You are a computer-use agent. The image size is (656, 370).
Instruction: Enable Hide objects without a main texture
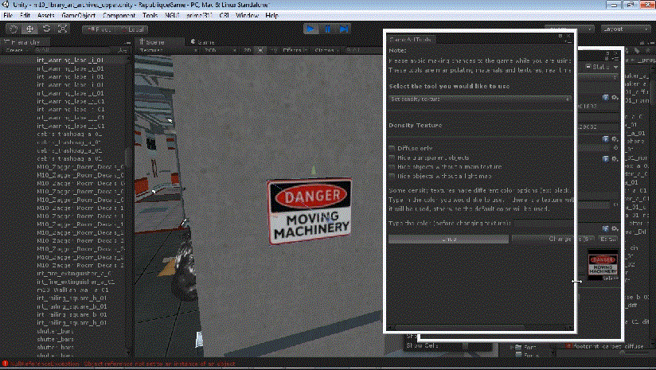[x=392, y=167]
